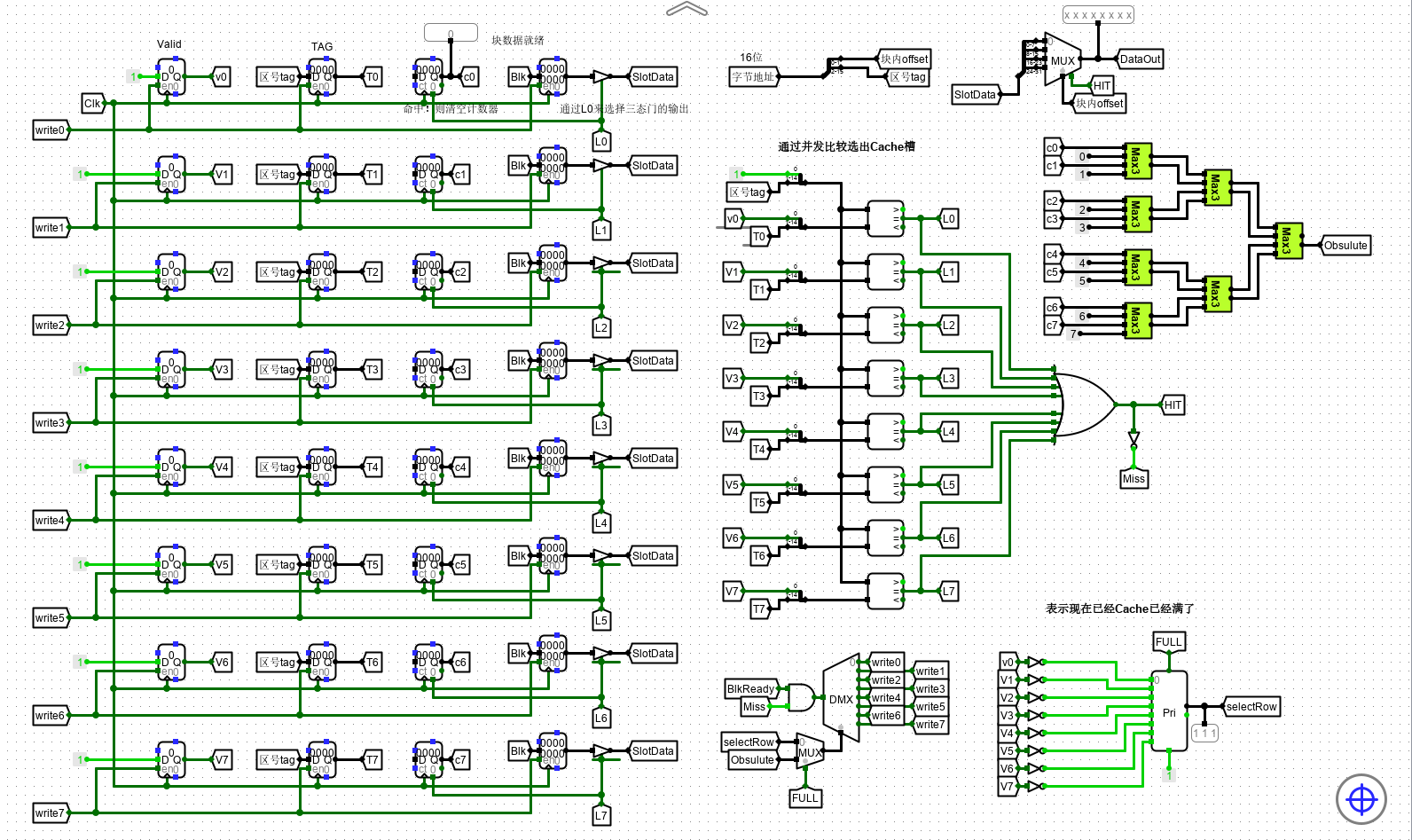Select the comparator that outputs L7
The height and width of the screenshot is (840, 1412).
885,591
